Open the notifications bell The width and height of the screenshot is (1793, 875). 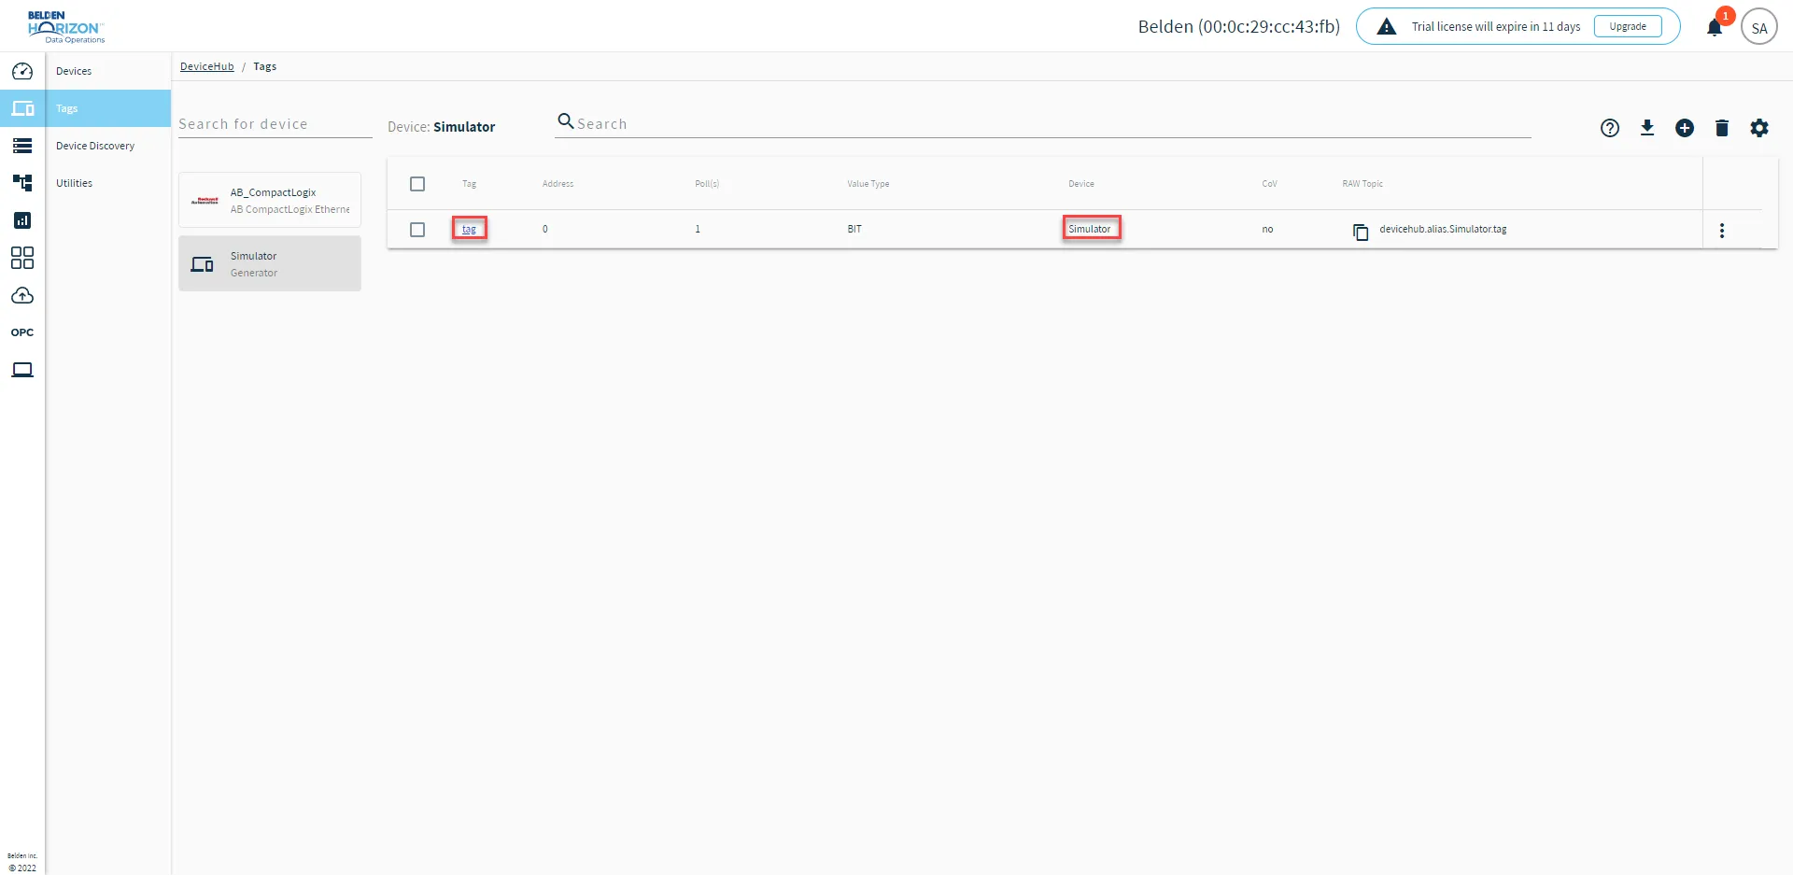[x=1715, y=27]
